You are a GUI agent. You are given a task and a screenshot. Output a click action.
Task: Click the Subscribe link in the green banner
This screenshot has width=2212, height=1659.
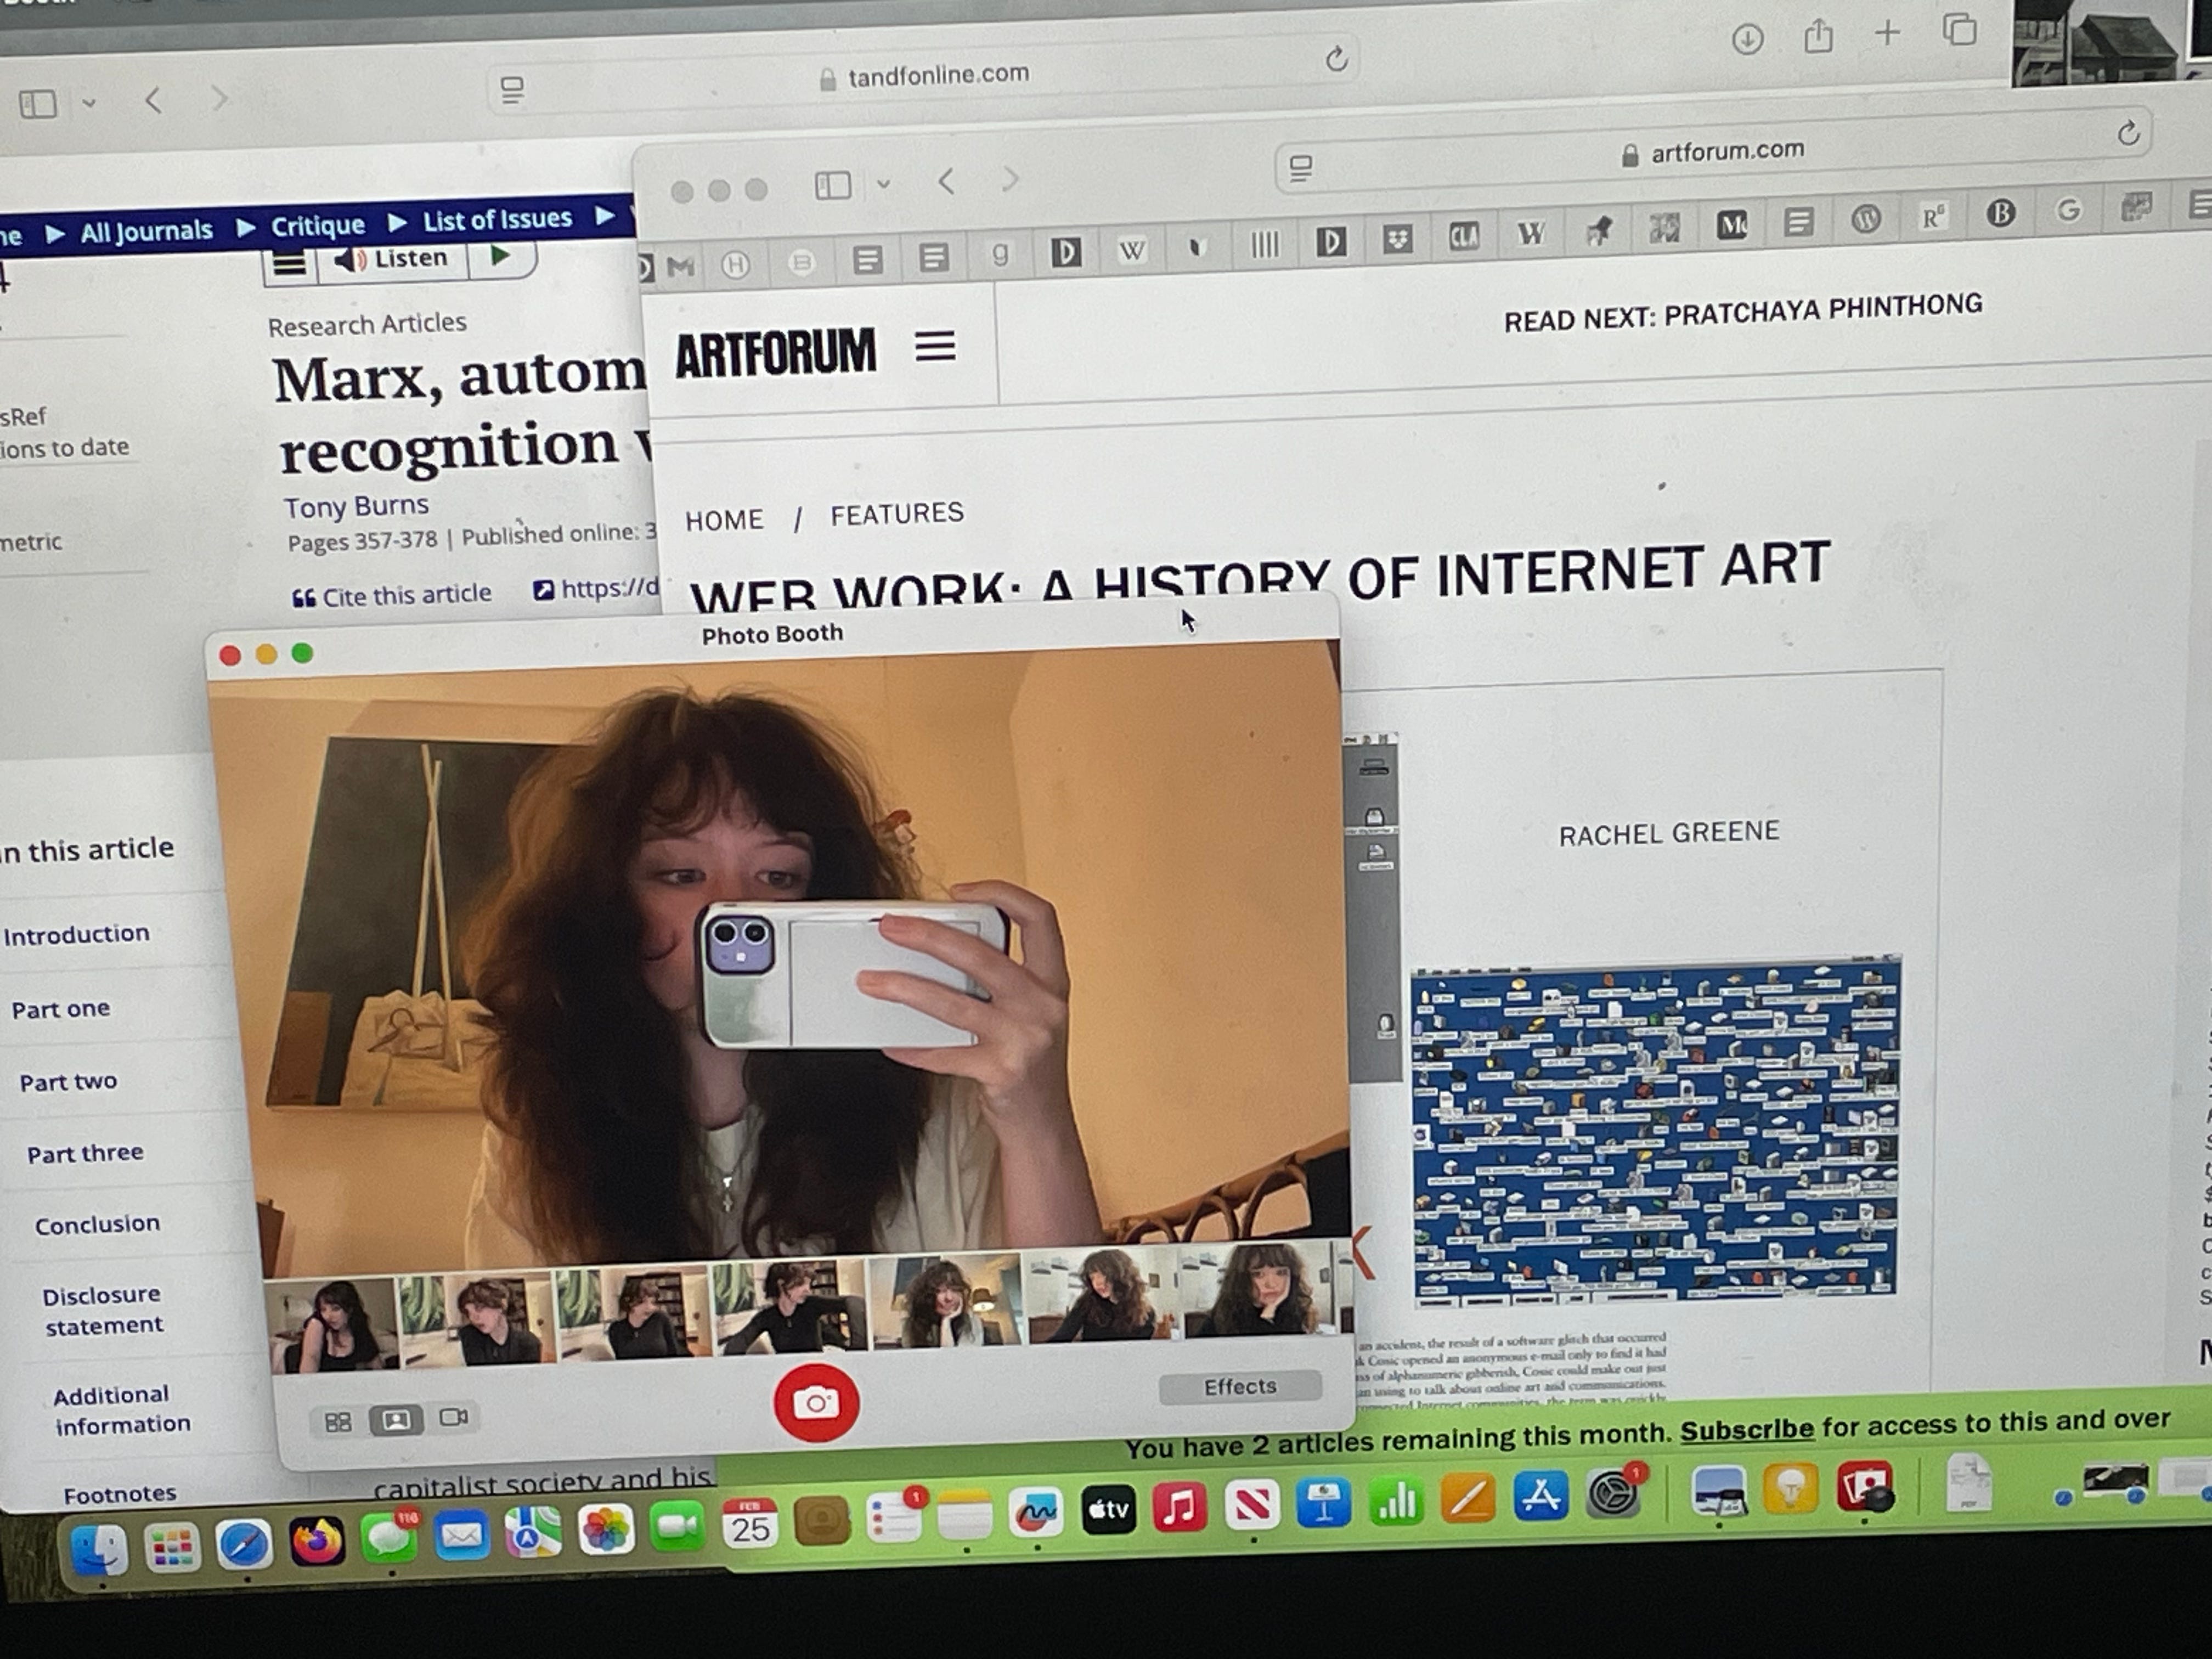pos(1746,1430)
